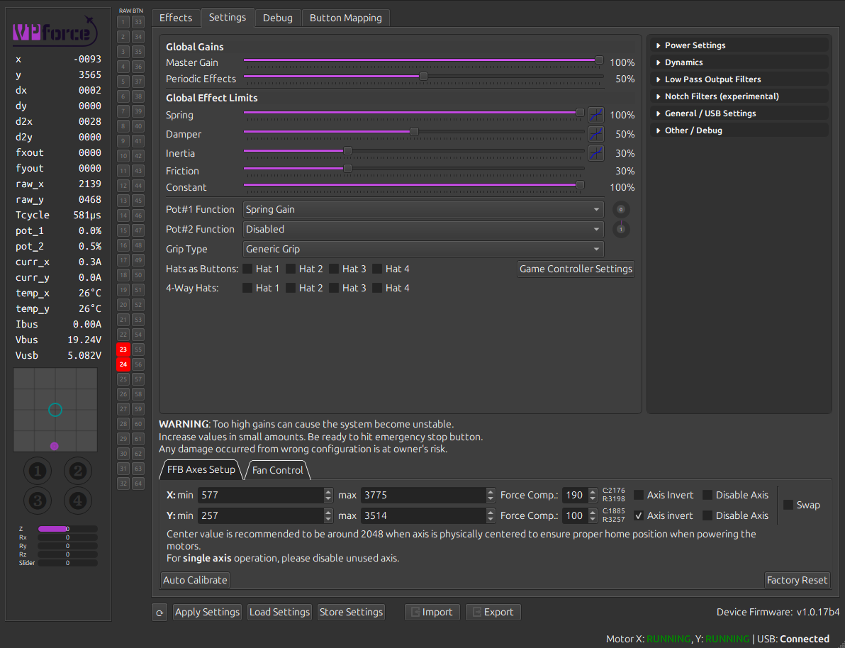Open the Damper curve editor icon
Screen dimensions: 845x648
595,134
